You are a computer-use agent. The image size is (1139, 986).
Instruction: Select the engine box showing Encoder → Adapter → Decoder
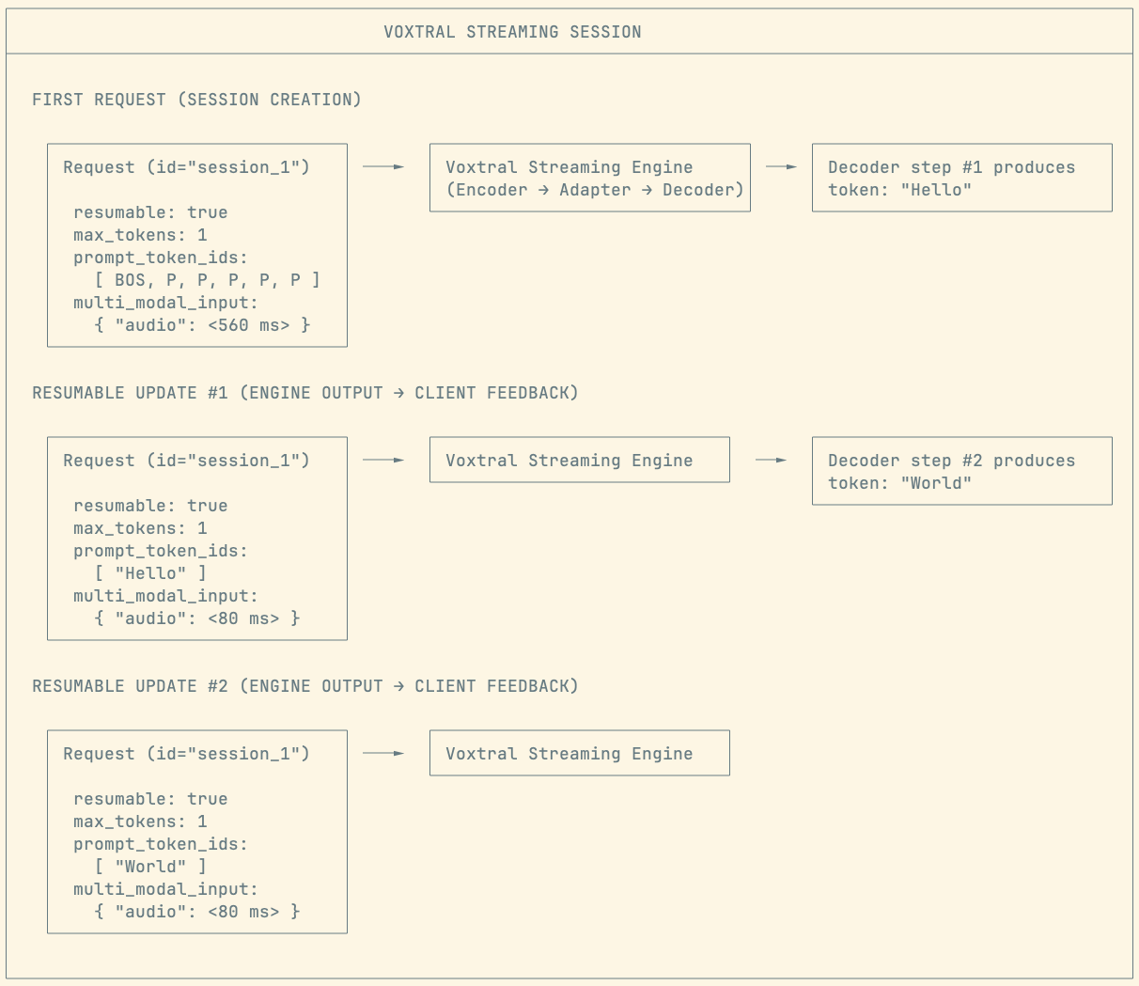click(x=589, y=178)
